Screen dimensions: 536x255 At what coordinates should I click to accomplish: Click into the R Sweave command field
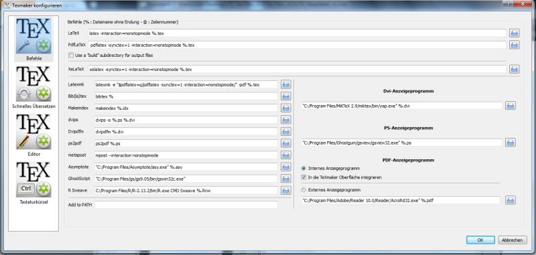[186, 191]
